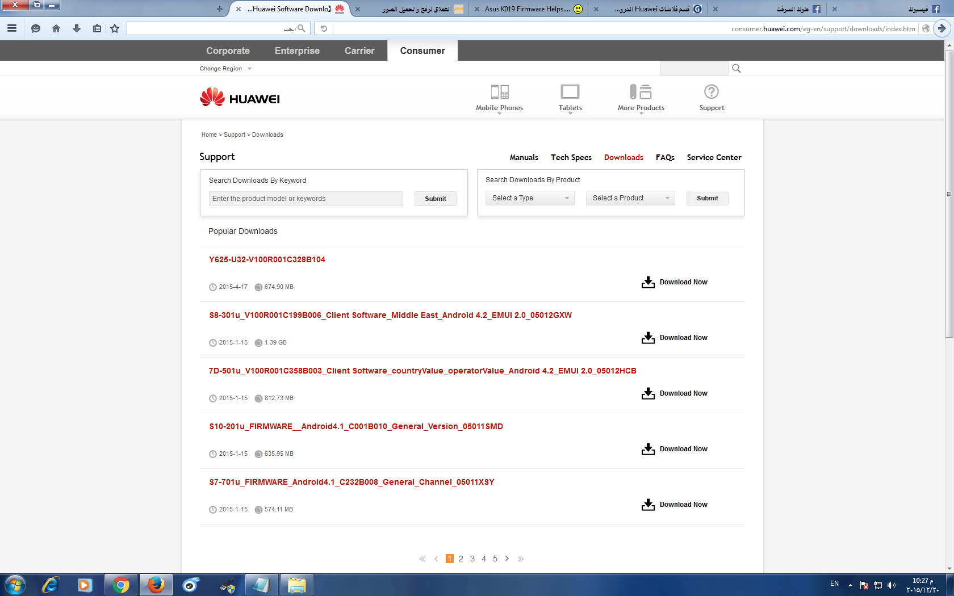
Task: Bookmark this page with the star icon
Action: tap(115, 28)
